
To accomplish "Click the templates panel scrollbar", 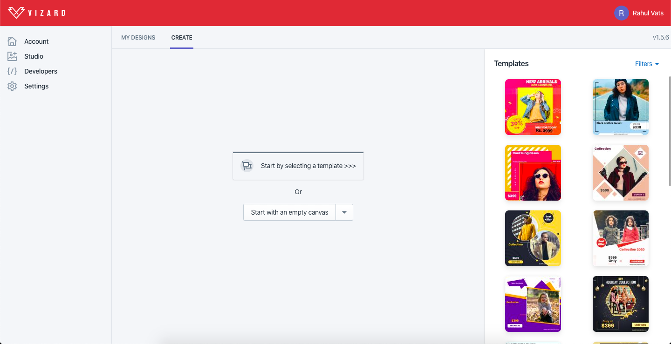I will click(x=670, y=130).
